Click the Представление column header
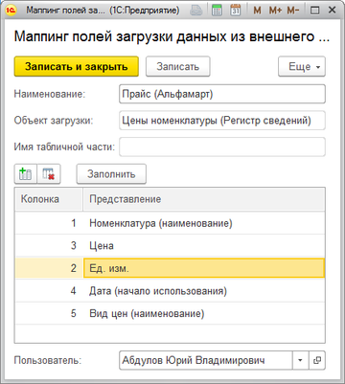Screen dimensions: 345x384 pyautogui.click(x=204, y=199)
